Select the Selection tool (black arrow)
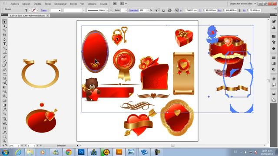Screen dimensions: 278x156 (x=4, y=22)
